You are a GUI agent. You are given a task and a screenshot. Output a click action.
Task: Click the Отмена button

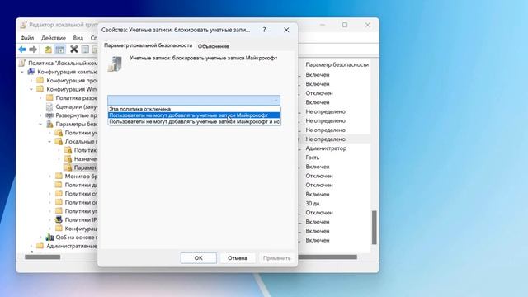coord(238,258)
